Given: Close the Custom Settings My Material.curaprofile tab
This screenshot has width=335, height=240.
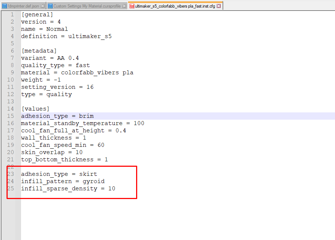Looking at the screenshot, I should 124,6.
